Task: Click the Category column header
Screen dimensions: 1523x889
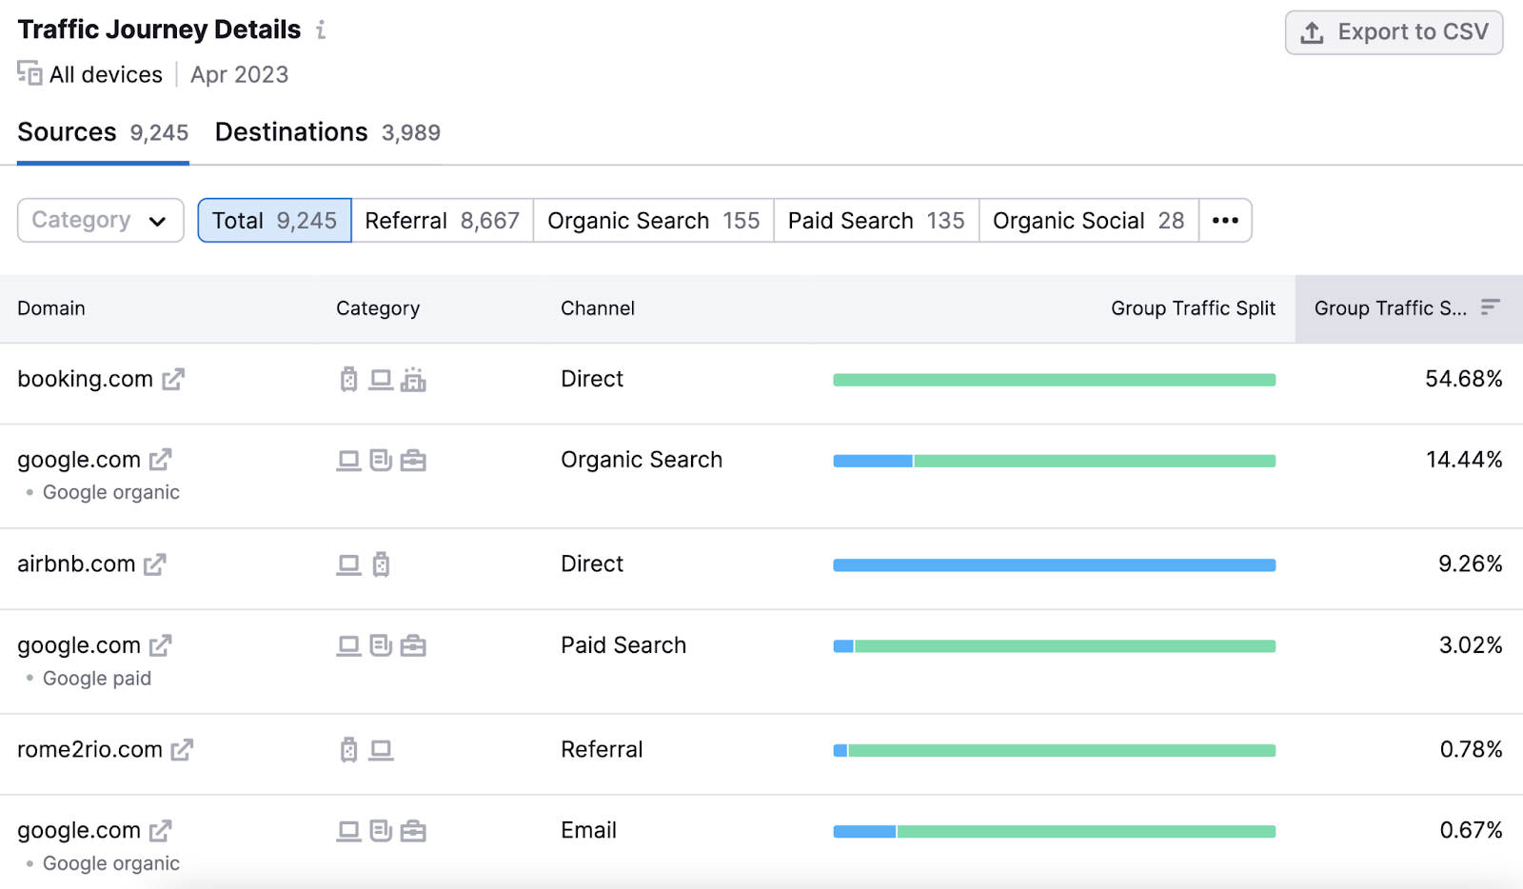Action: 378,308
